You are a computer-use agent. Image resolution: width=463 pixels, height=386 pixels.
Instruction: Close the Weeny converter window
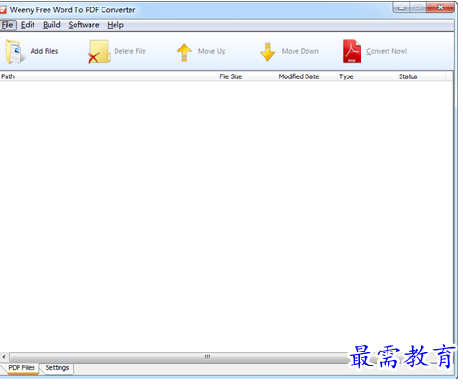coord(441,7)
